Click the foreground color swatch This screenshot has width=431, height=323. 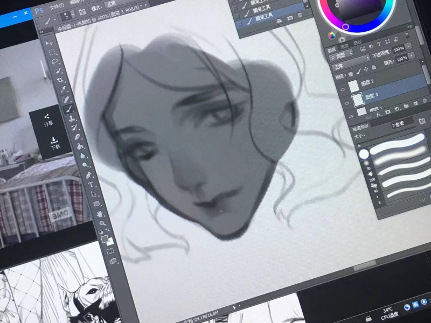tap(105, 239)
